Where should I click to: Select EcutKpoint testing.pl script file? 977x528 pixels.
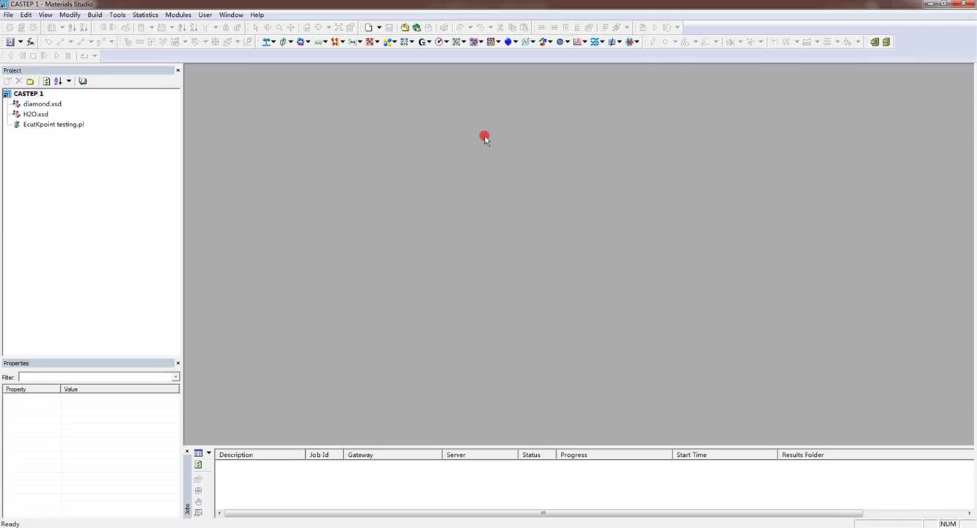(x=53, y=125)
